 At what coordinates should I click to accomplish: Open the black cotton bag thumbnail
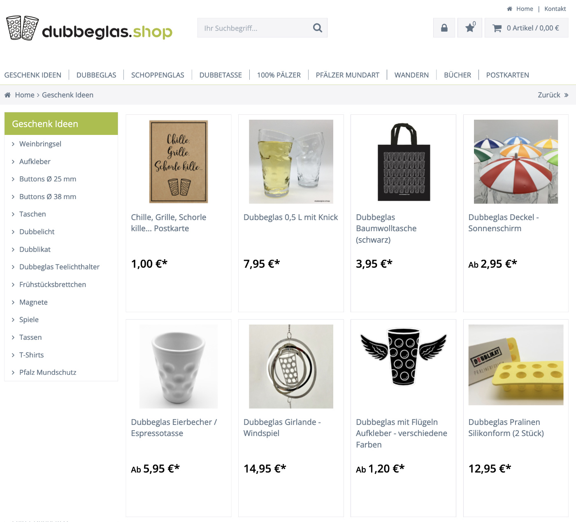(x=403, y=162)
